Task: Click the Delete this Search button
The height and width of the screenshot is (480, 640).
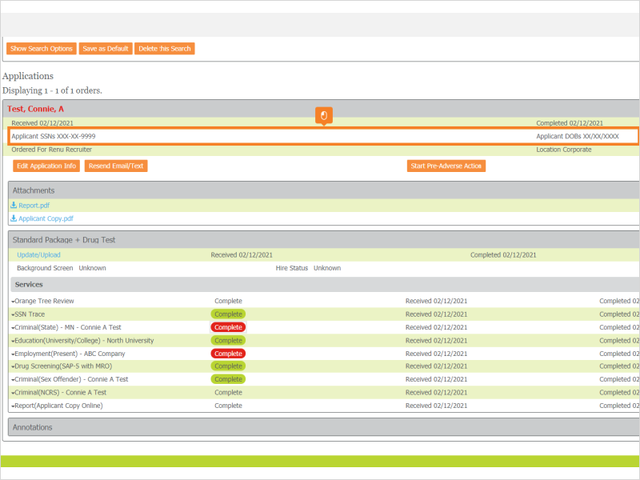Action: click(x=166, y=48)
